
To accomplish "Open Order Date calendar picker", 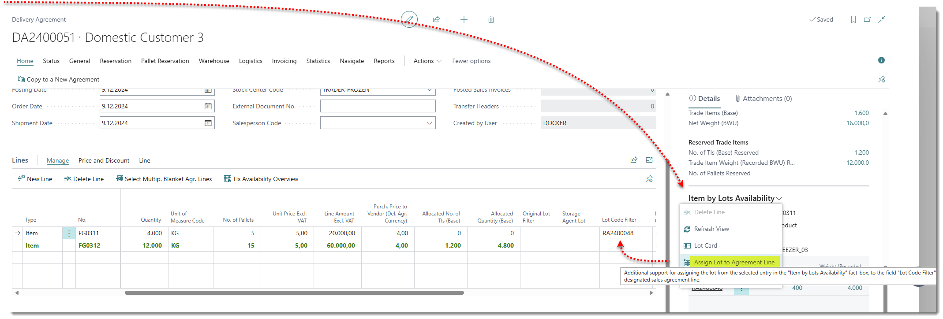I will [208, 106].
